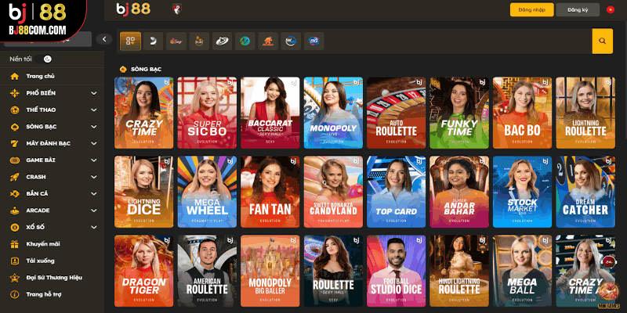The width and height of the screenshot is (627, 313).
Task: Filter games by the Sexy provider logo
Action: [x=176, y=41]
